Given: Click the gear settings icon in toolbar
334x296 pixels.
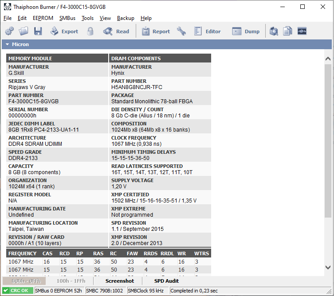Looking at the screenshot, I should 9,31.
